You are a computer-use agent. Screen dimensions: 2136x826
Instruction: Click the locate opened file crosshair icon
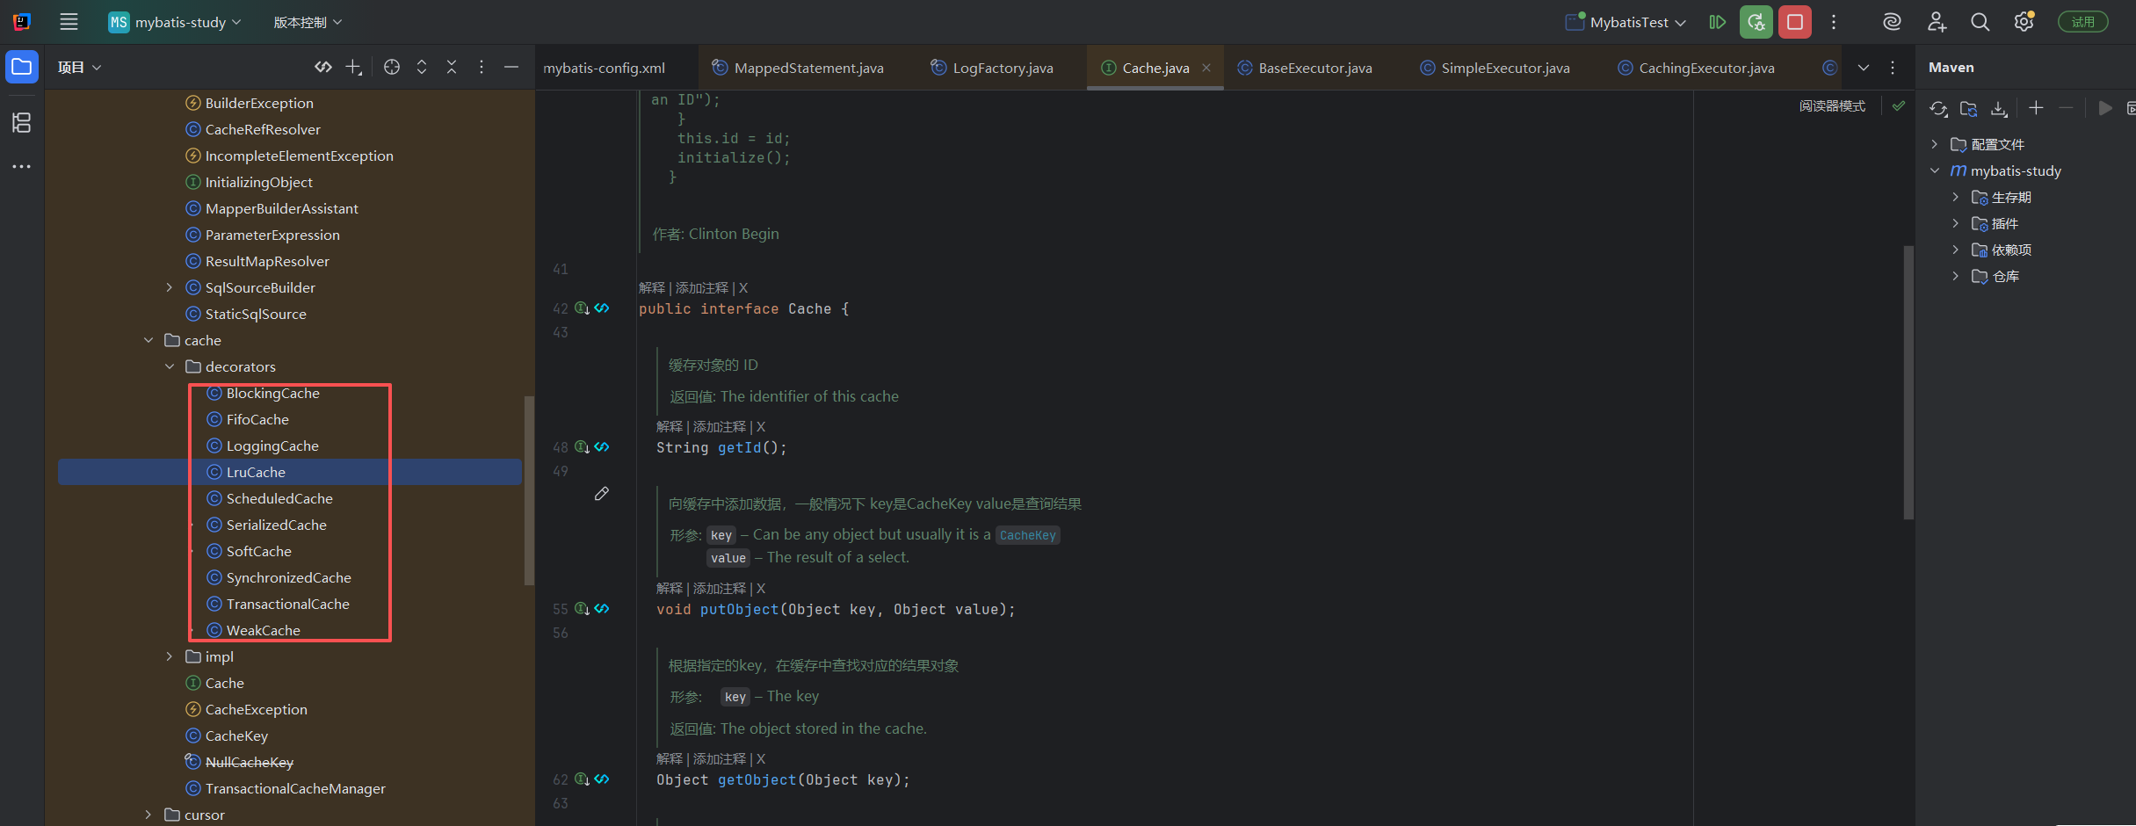(392, 68)
